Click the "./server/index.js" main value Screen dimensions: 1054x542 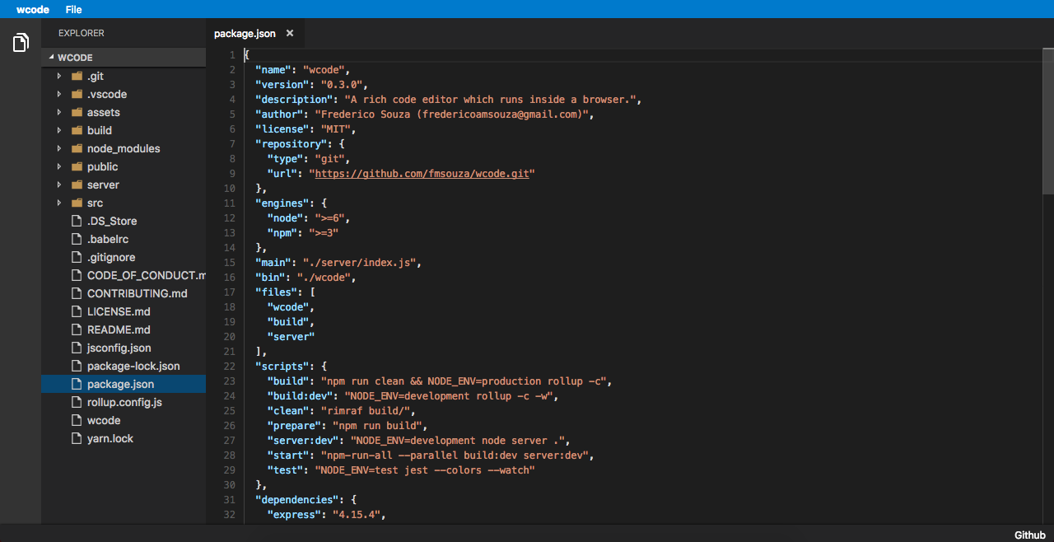[x=359, y=263]
